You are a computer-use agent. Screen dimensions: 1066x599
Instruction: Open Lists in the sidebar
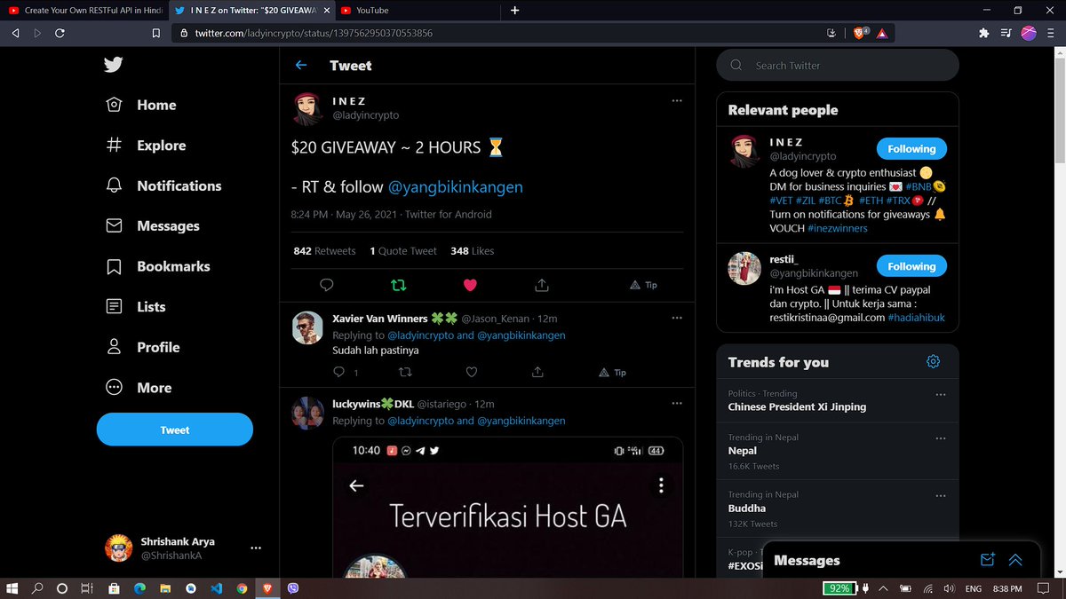pyautogui.click(x=136, y=307)
